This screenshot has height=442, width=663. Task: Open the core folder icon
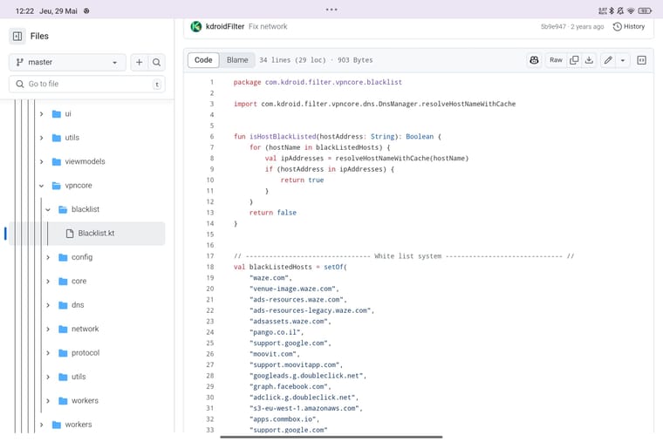coord(63,281)
